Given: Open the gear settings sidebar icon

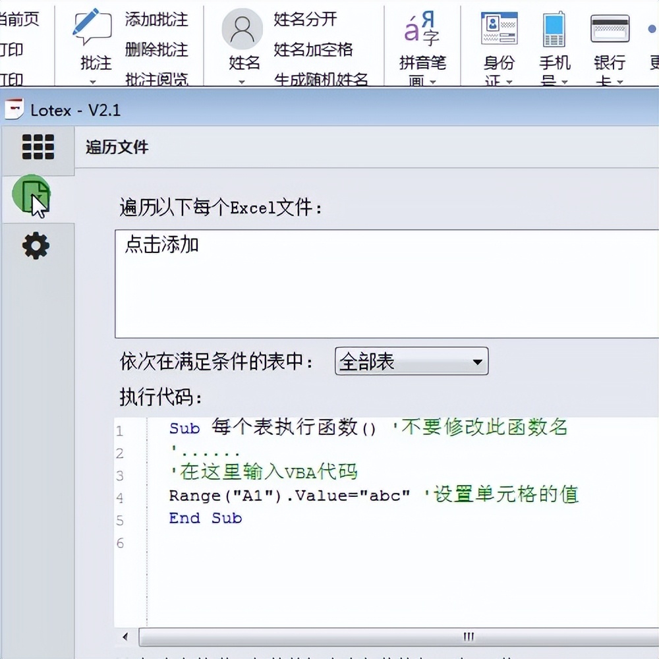Looking at the screenshot, I should (36, 245).
